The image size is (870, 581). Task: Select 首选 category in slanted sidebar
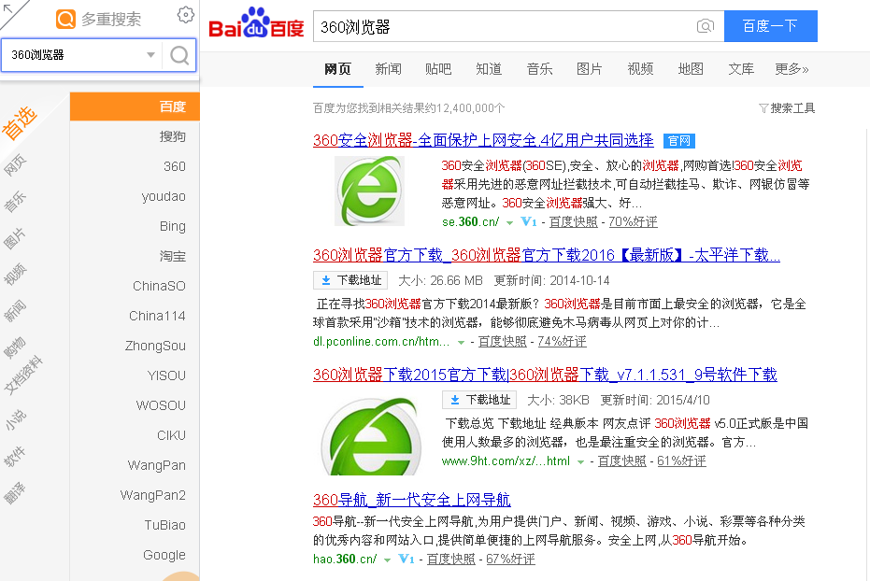(x=20, y=122)
